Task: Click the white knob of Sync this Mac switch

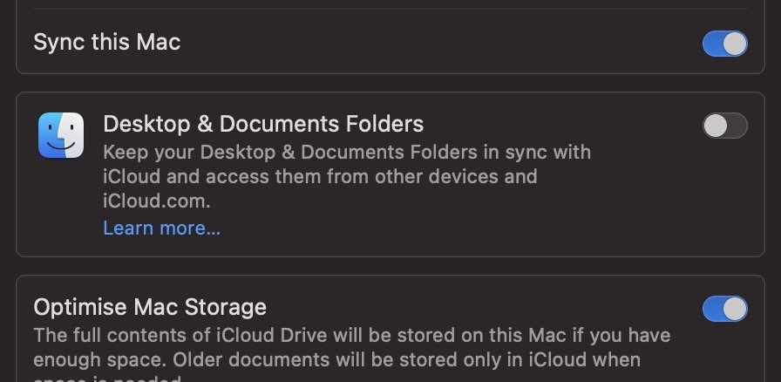Action: click(735, 44)
